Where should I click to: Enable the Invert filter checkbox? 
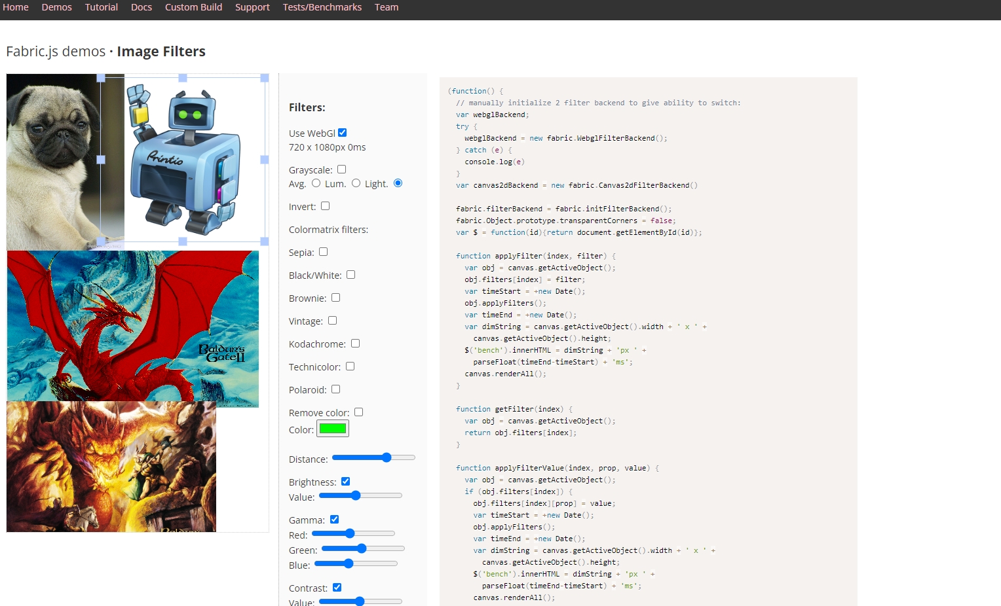(325, 205)
